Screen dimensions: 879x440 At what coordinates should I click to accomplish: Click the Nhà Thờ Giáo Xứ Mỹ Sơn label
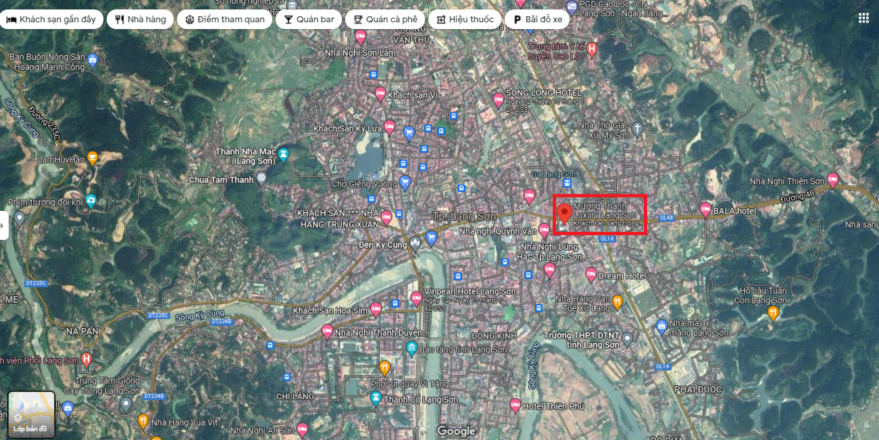[604, 130]
